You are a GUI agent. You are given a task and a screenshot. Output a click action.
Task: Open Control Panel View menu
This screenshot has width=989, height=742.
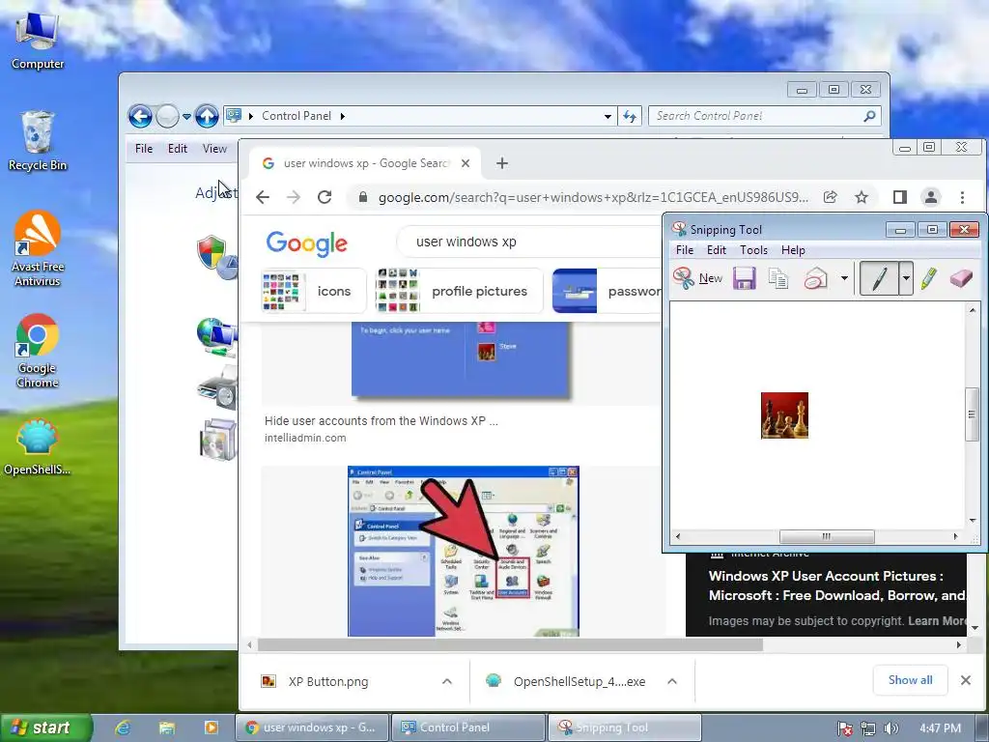(x=214, y=149)
